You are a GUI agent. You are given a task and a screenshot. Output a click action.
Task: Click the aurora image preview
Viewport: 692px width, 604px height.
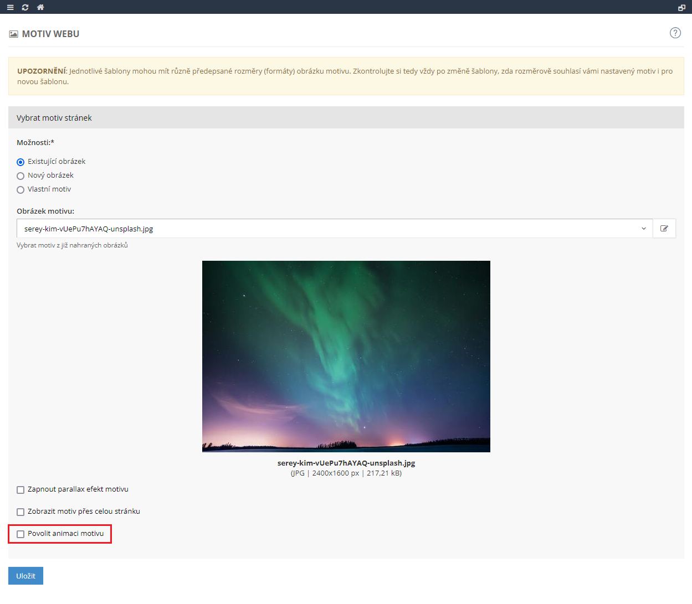[346, 356]
